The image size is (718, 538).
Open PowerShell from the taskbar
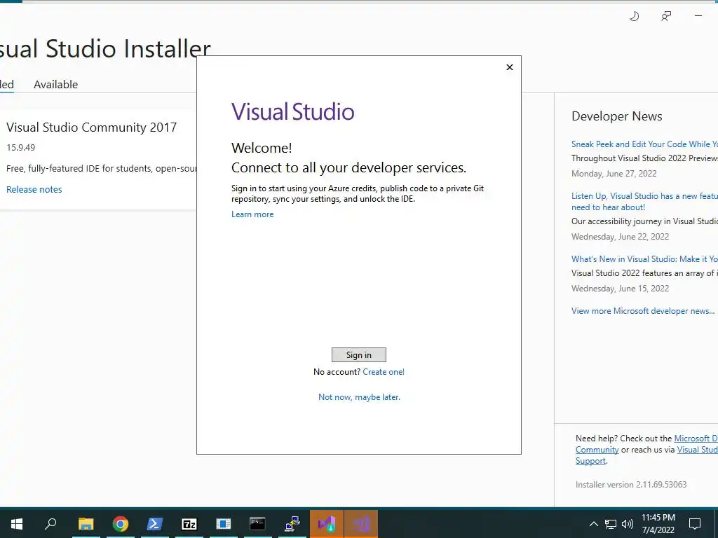click(x=154, y=524)
